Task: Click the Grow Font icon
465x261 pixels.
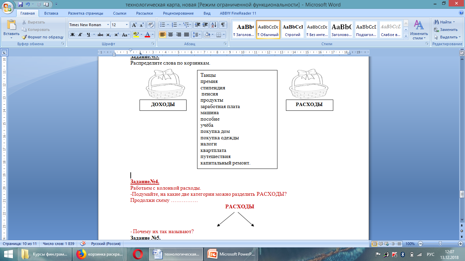Action: (134, 25)
